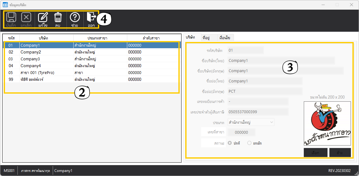This screenshot has width=359, height=176.
Task: Select the สาขา 001 (TyrePro) row
Action: [x=37, y=72]
